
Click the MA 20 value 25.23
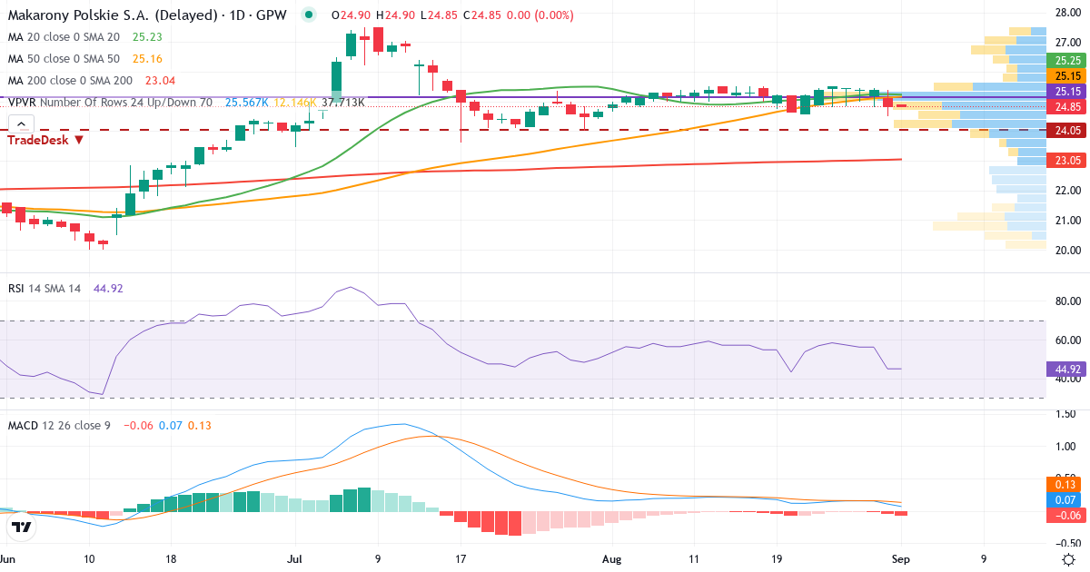[x=147, y=37]
